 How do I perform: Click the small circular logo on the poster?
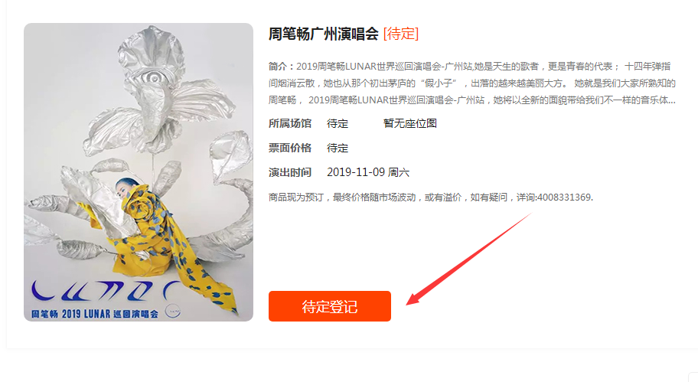[x=173, y=312]
